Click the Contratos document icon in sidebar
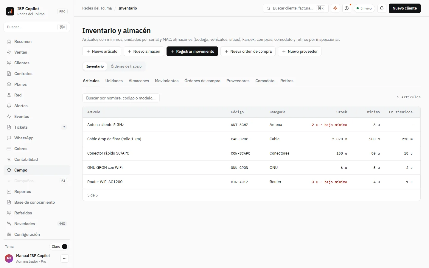Viewport: 429px width, 268px height. point(9,74)
